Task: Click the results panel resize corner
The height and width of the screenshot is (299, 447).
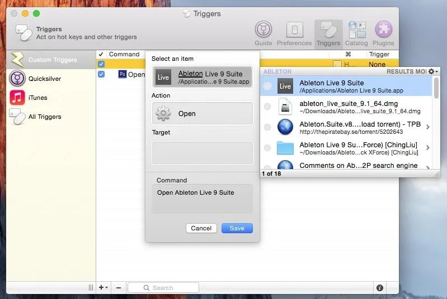Action: 437,174
